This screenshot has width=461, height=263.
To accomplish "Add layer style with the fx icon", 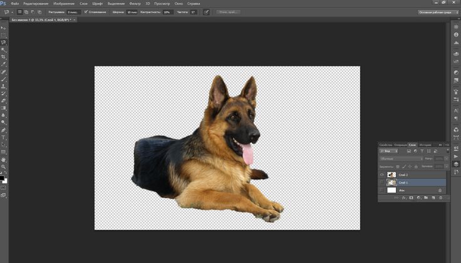I will tap(403, 198).
